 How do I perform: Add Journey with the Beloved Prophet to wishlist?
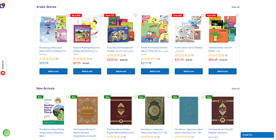[x=135, y=15]
